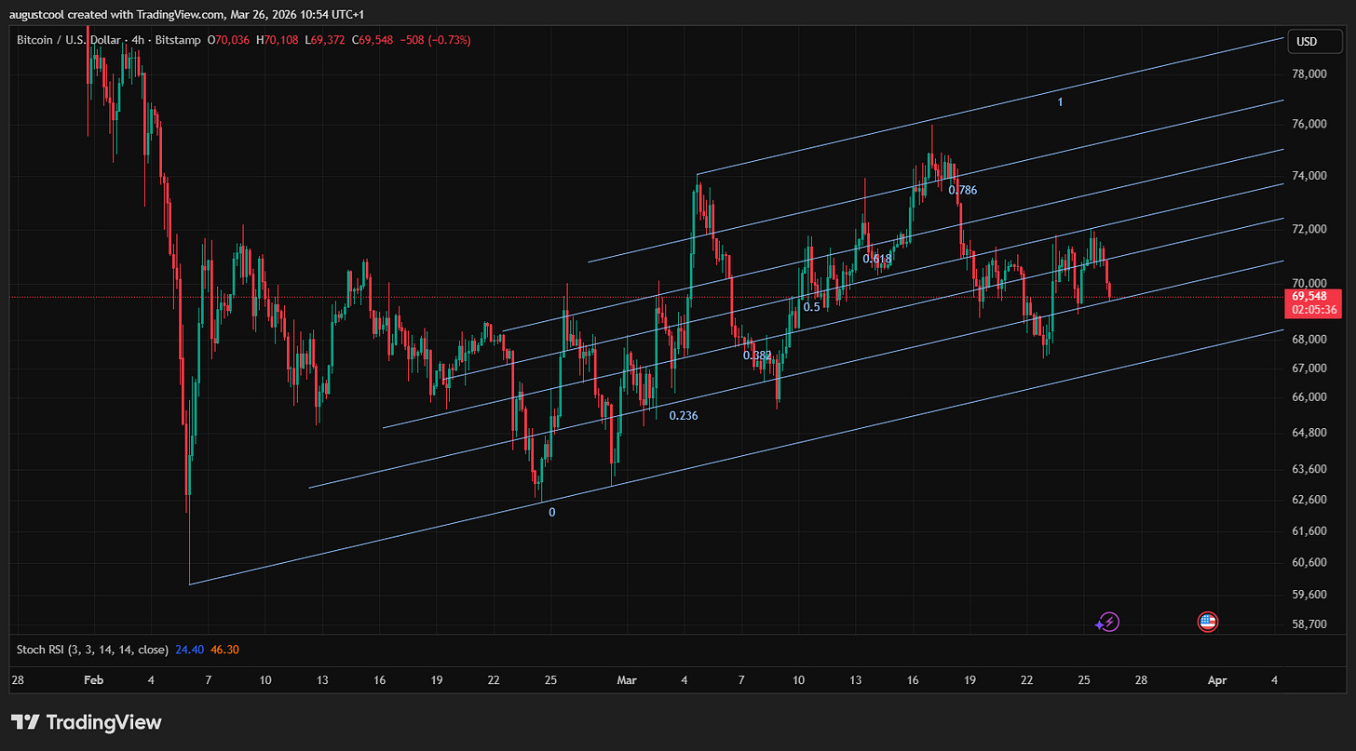The width and height of the screenshot is (1356, 751).
Task: Click the Apr label on the time axis
Action: click(1217, 680)
